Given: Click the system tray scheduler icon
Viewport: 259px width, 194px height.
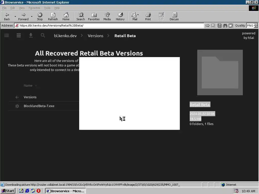Looking at the screenshot, I should 236,191.
